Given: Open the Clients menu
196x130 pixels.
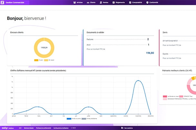Looking at the screenshot, I should (91, 3).
